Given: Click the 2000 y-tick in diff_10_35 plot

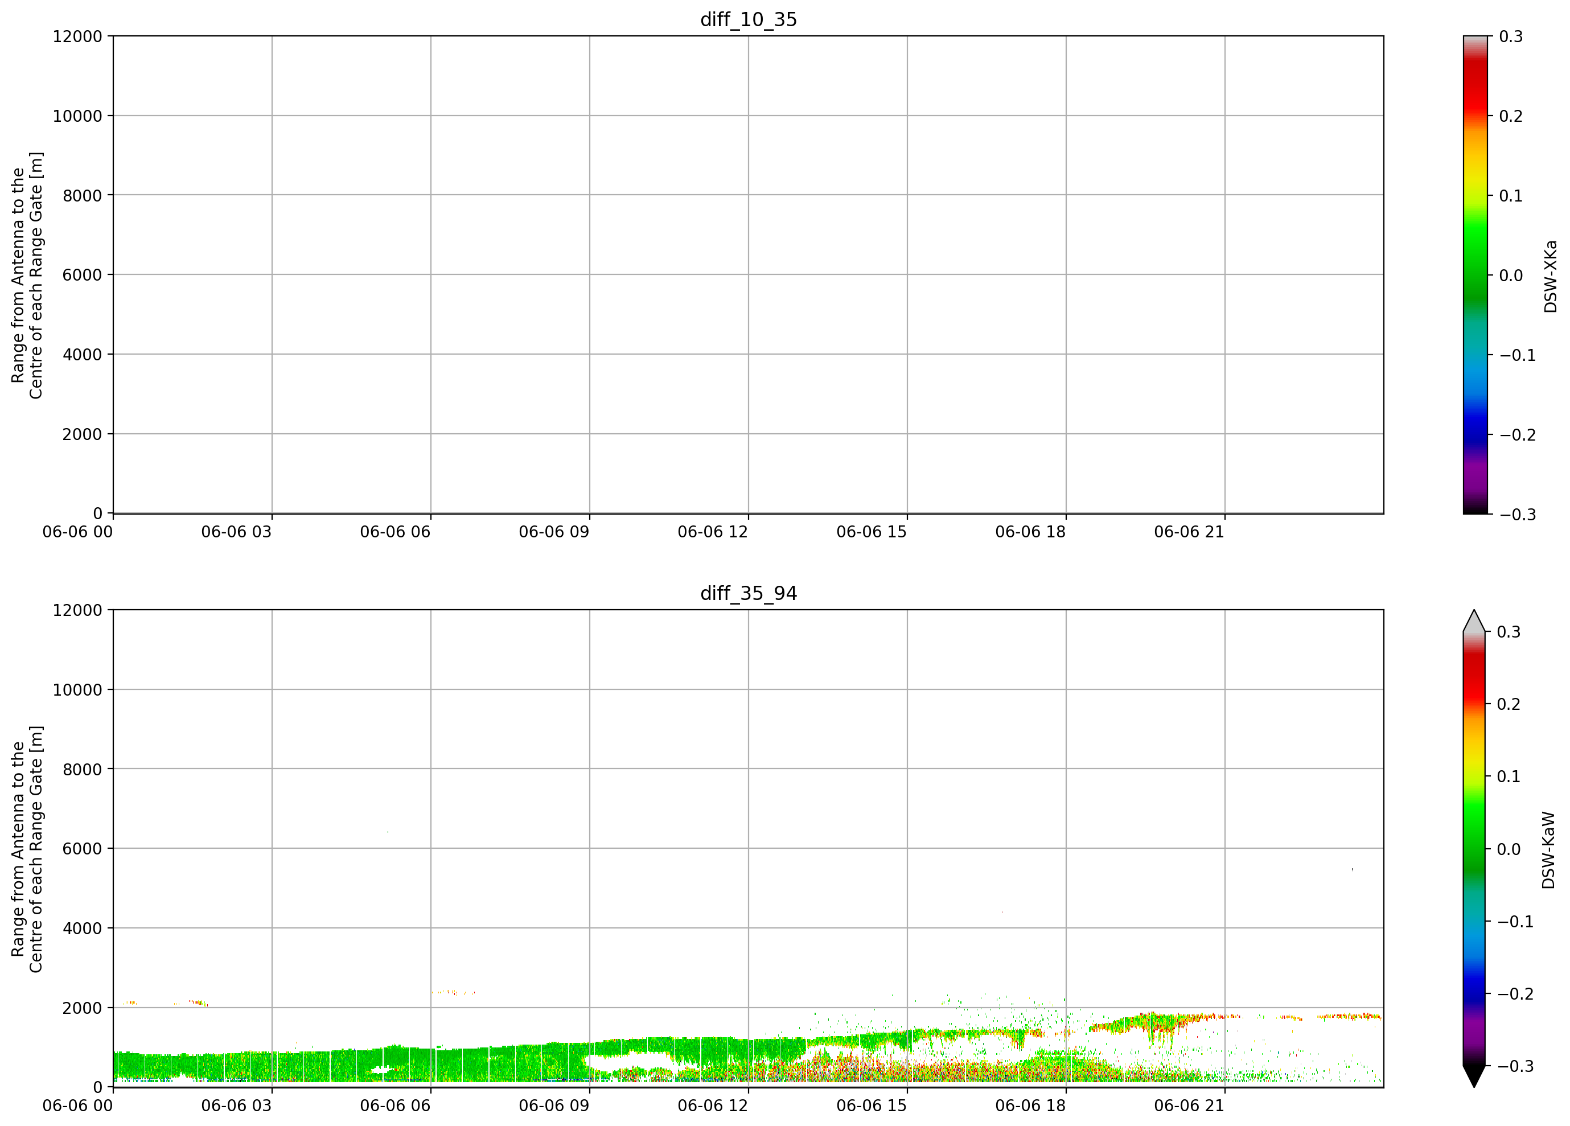Looking at the screenshot, I should click(83, 434).
